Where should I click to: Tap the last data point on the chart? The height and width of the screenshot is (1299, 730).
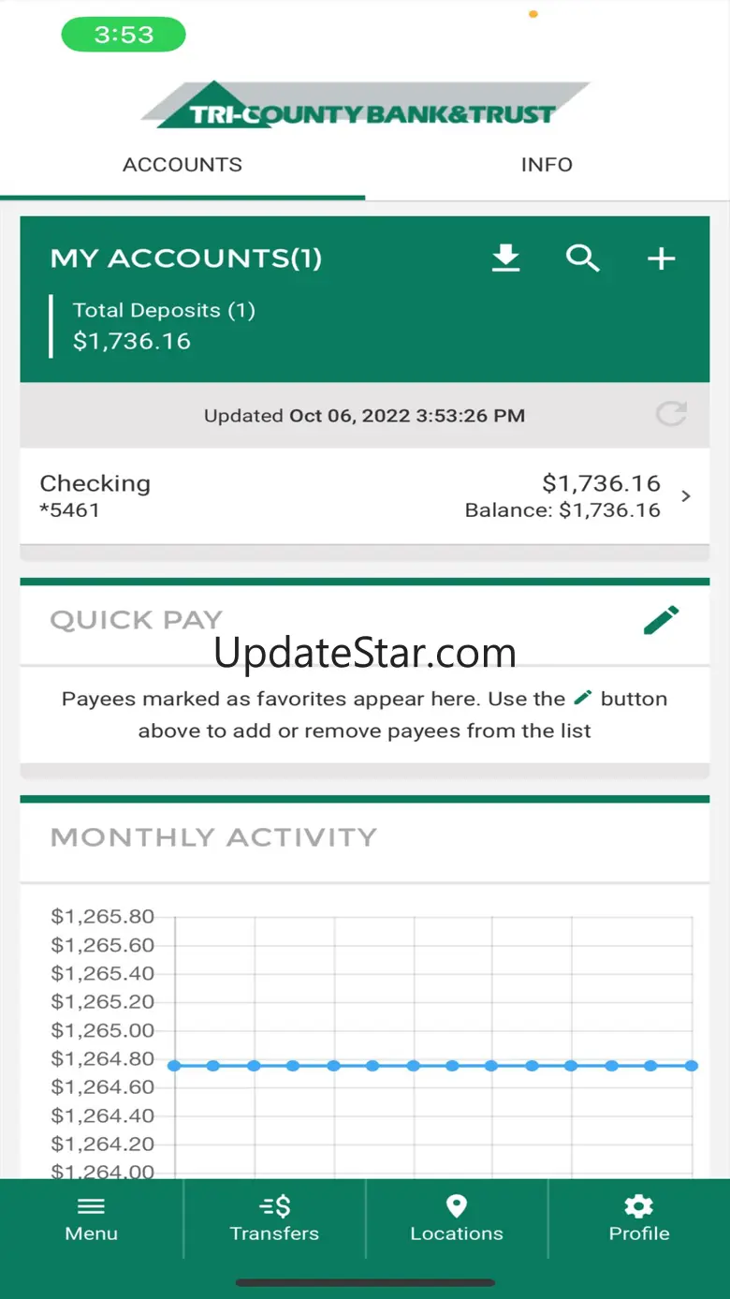[x=691, y=1066]
